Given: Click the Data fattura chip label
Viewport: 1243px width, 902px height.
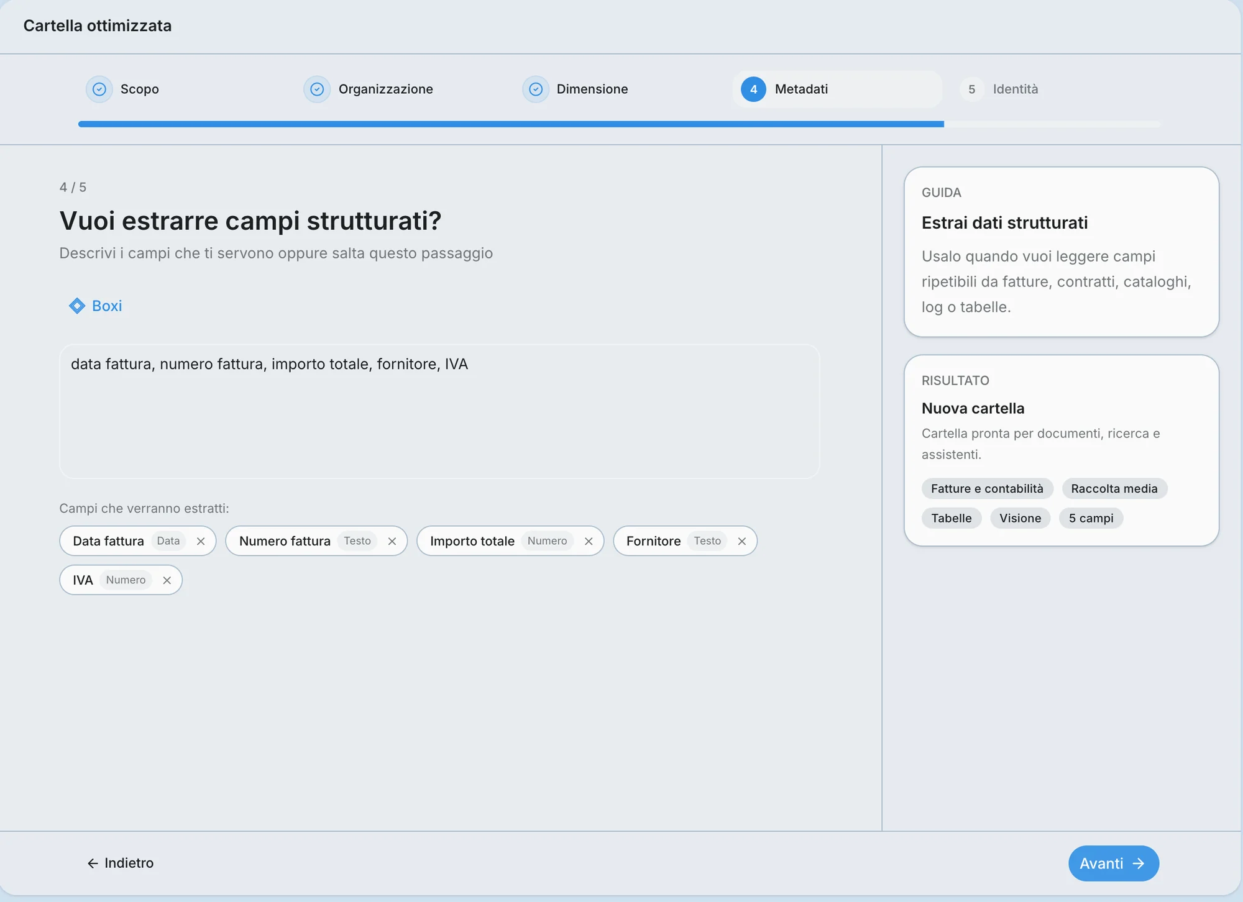Looking at the screenshot, I should [108, 541].
